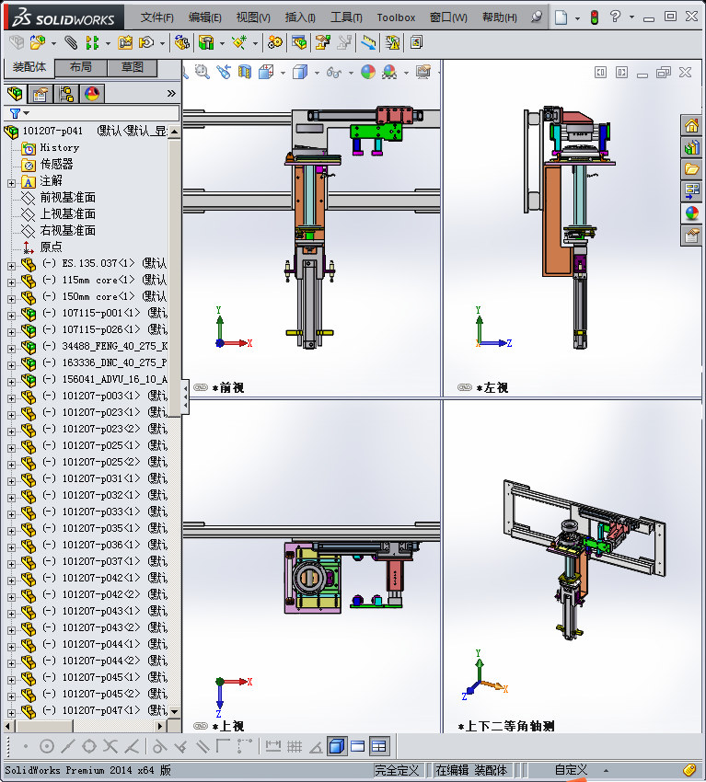The image size is (706, 782).
Task: Click the Assembly Features icon
Action: pos(206,43)
